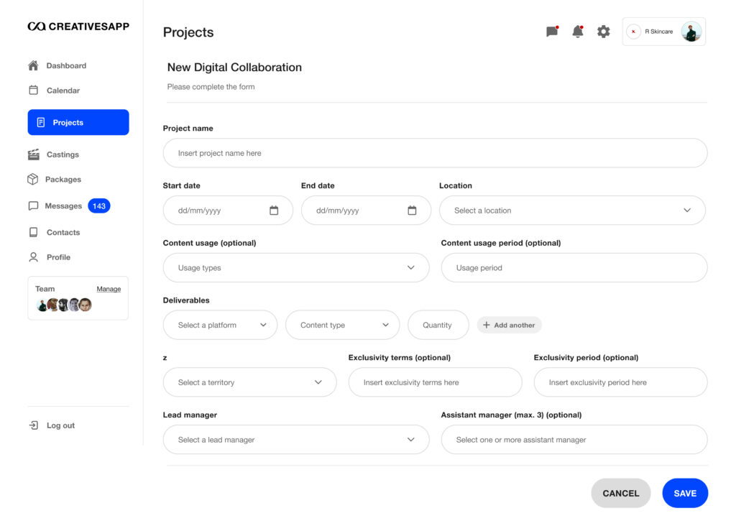Screen dimensions: 736x526
Task: Click the Projects document icon
Action: click(41, 122)
